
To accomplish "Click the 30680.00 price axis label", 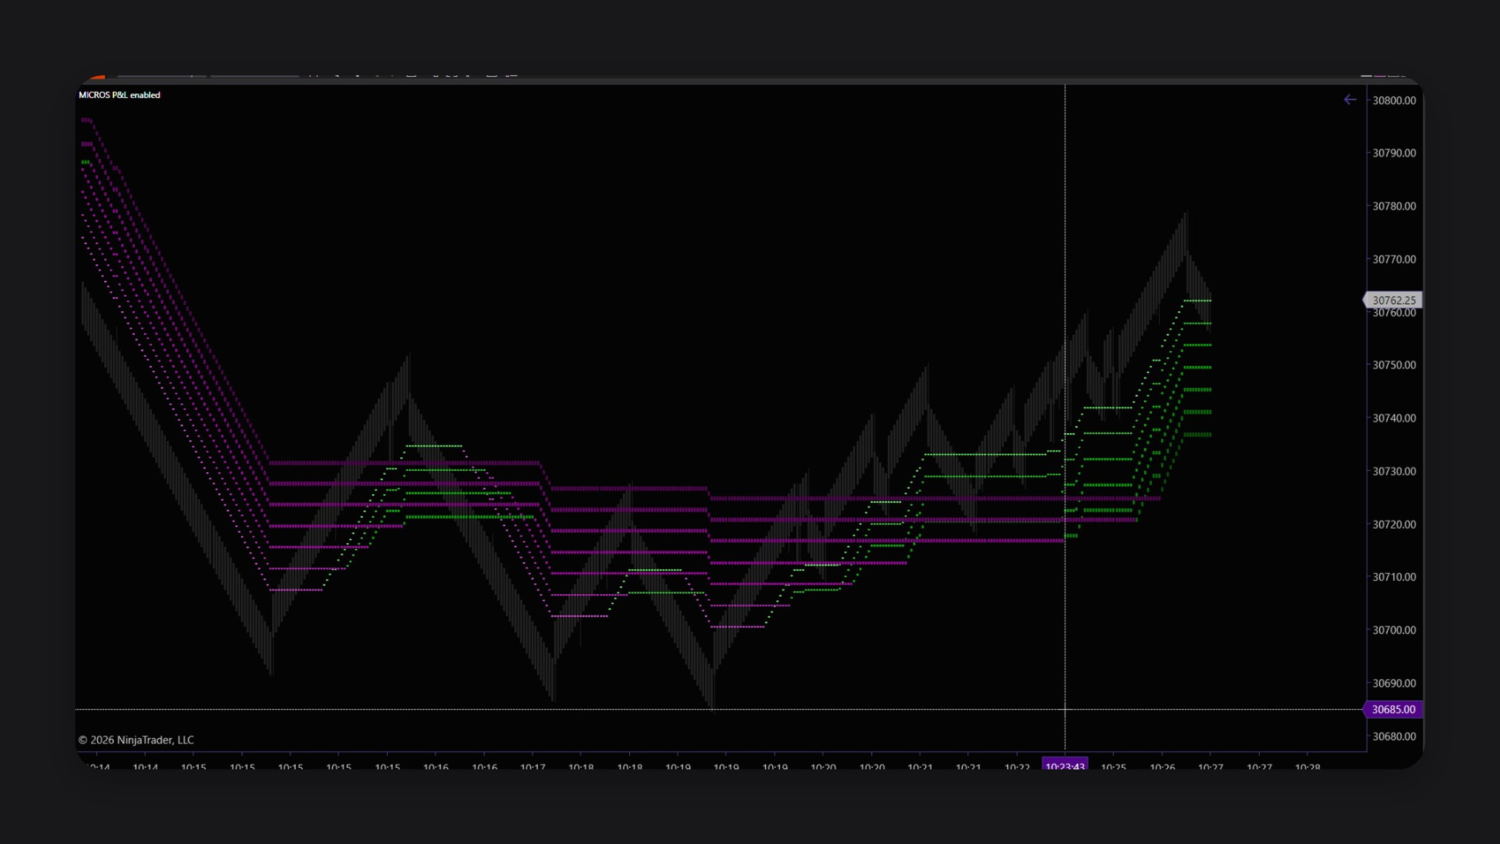I will point(1394,736).
